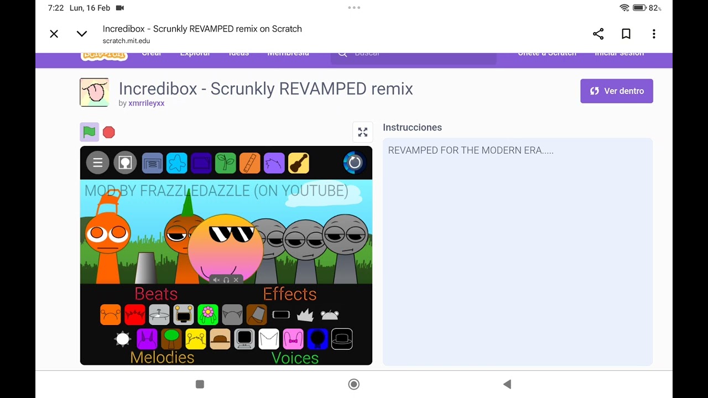Pick the gray cymbal beat icon
This screenshot has height=398, width=708.
click(159, 315)
